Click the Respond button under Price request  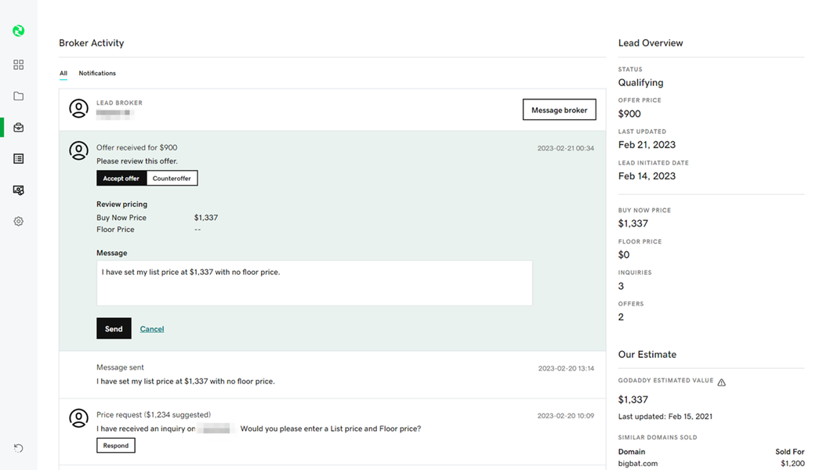(x=115, y=446)
